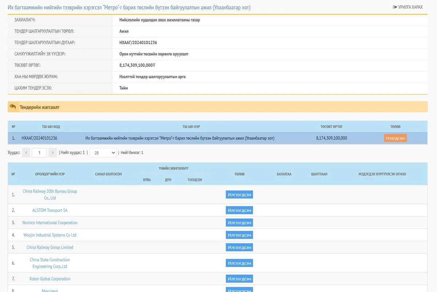437x292 pixels.
Task: Click Илгээгдсэн button for China Railway 20th Bureau
Action: coord(239,195)
